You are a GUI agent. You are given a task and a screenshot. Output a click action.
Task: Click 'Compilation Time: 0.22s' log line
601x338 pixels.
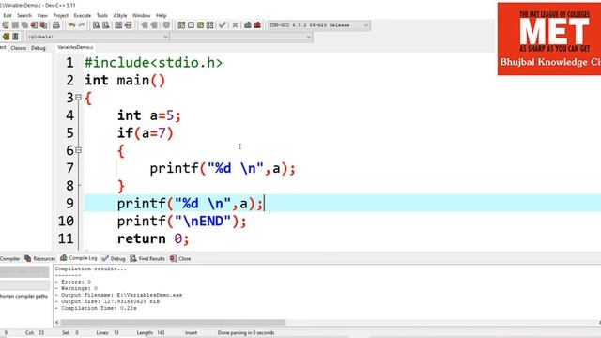[x=96, y=308]
